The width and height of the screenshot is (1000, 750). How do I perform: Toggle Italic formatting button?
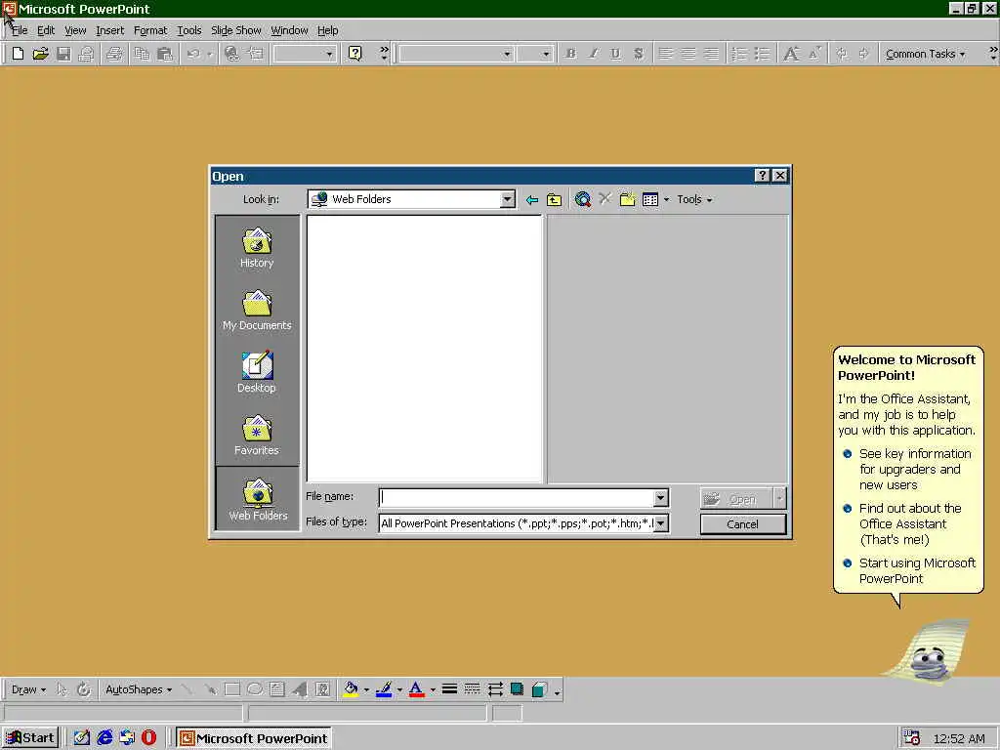tap(593, 54)
